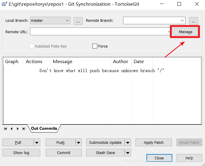The image size is (205, 166).
Task: Click the Commit button
Action: [x=64, y=153]
